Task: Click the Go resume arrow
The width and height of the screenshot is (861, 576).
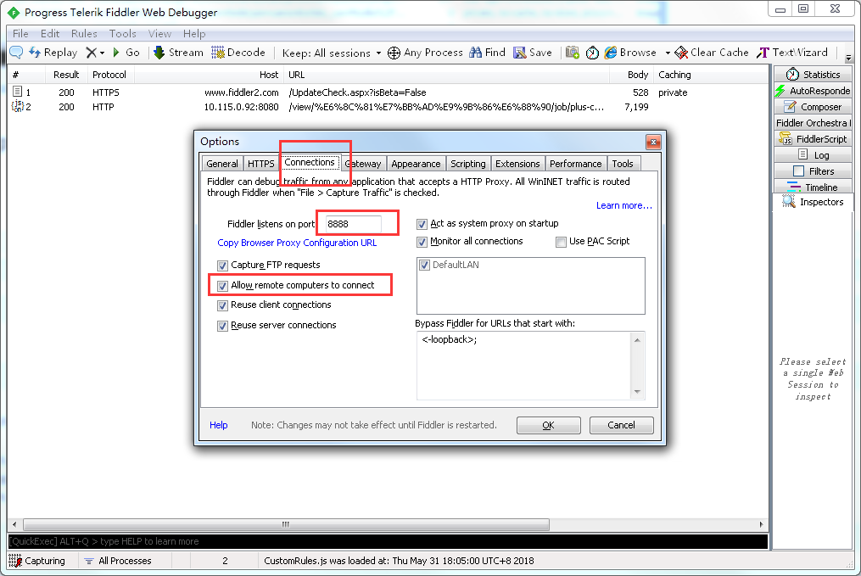Action: pyautogui.click(x=126, y=52)
